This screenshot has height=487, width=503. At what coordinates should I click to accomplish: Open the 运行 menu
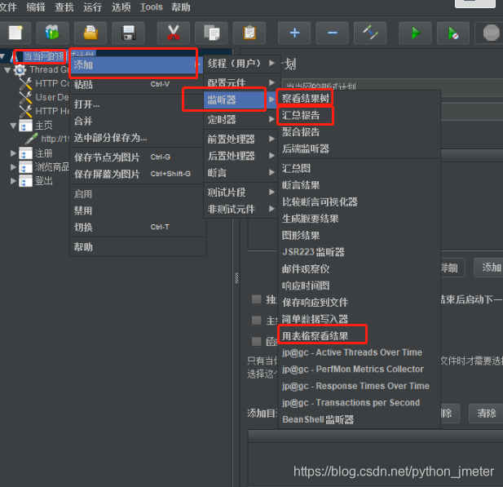pyautogui.click(x=92, y=7)
